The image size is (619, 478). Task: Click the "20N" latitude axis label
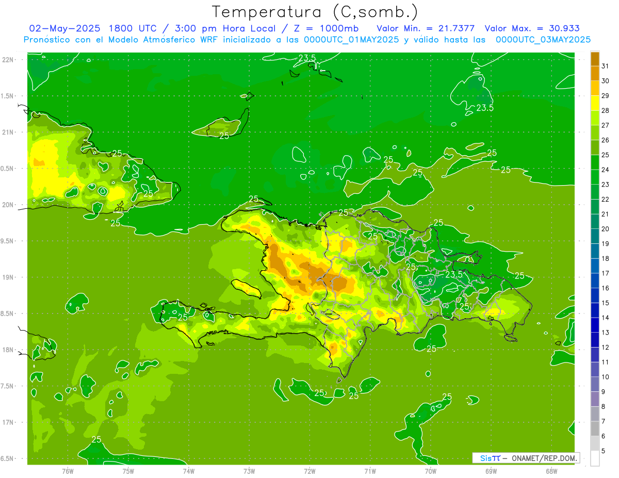click(x=8, y=205)
